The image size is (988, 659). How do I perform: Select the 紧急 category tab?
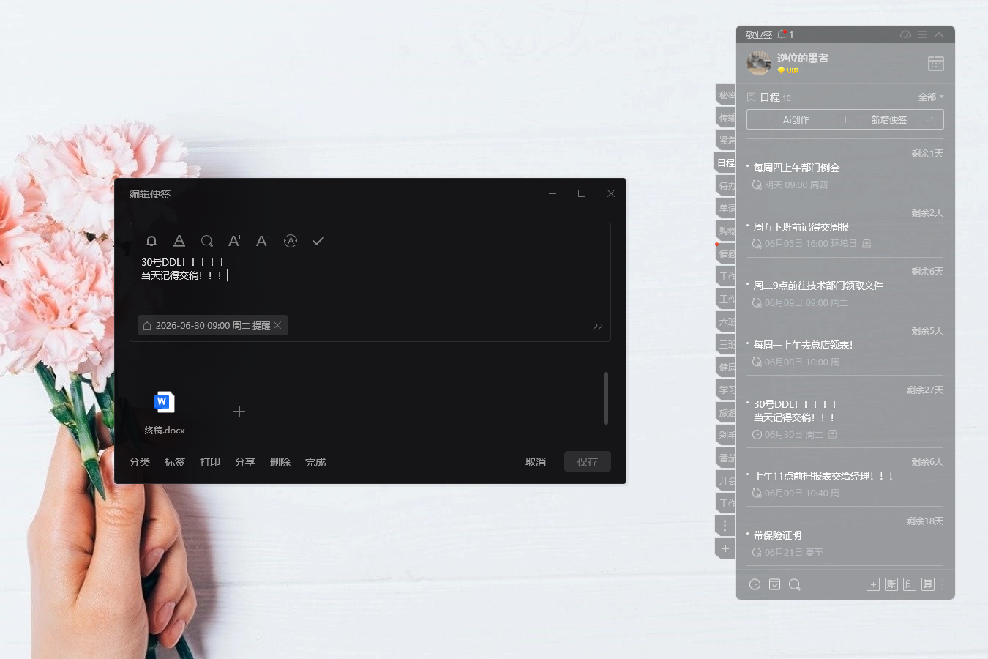[x=726, y=140]
